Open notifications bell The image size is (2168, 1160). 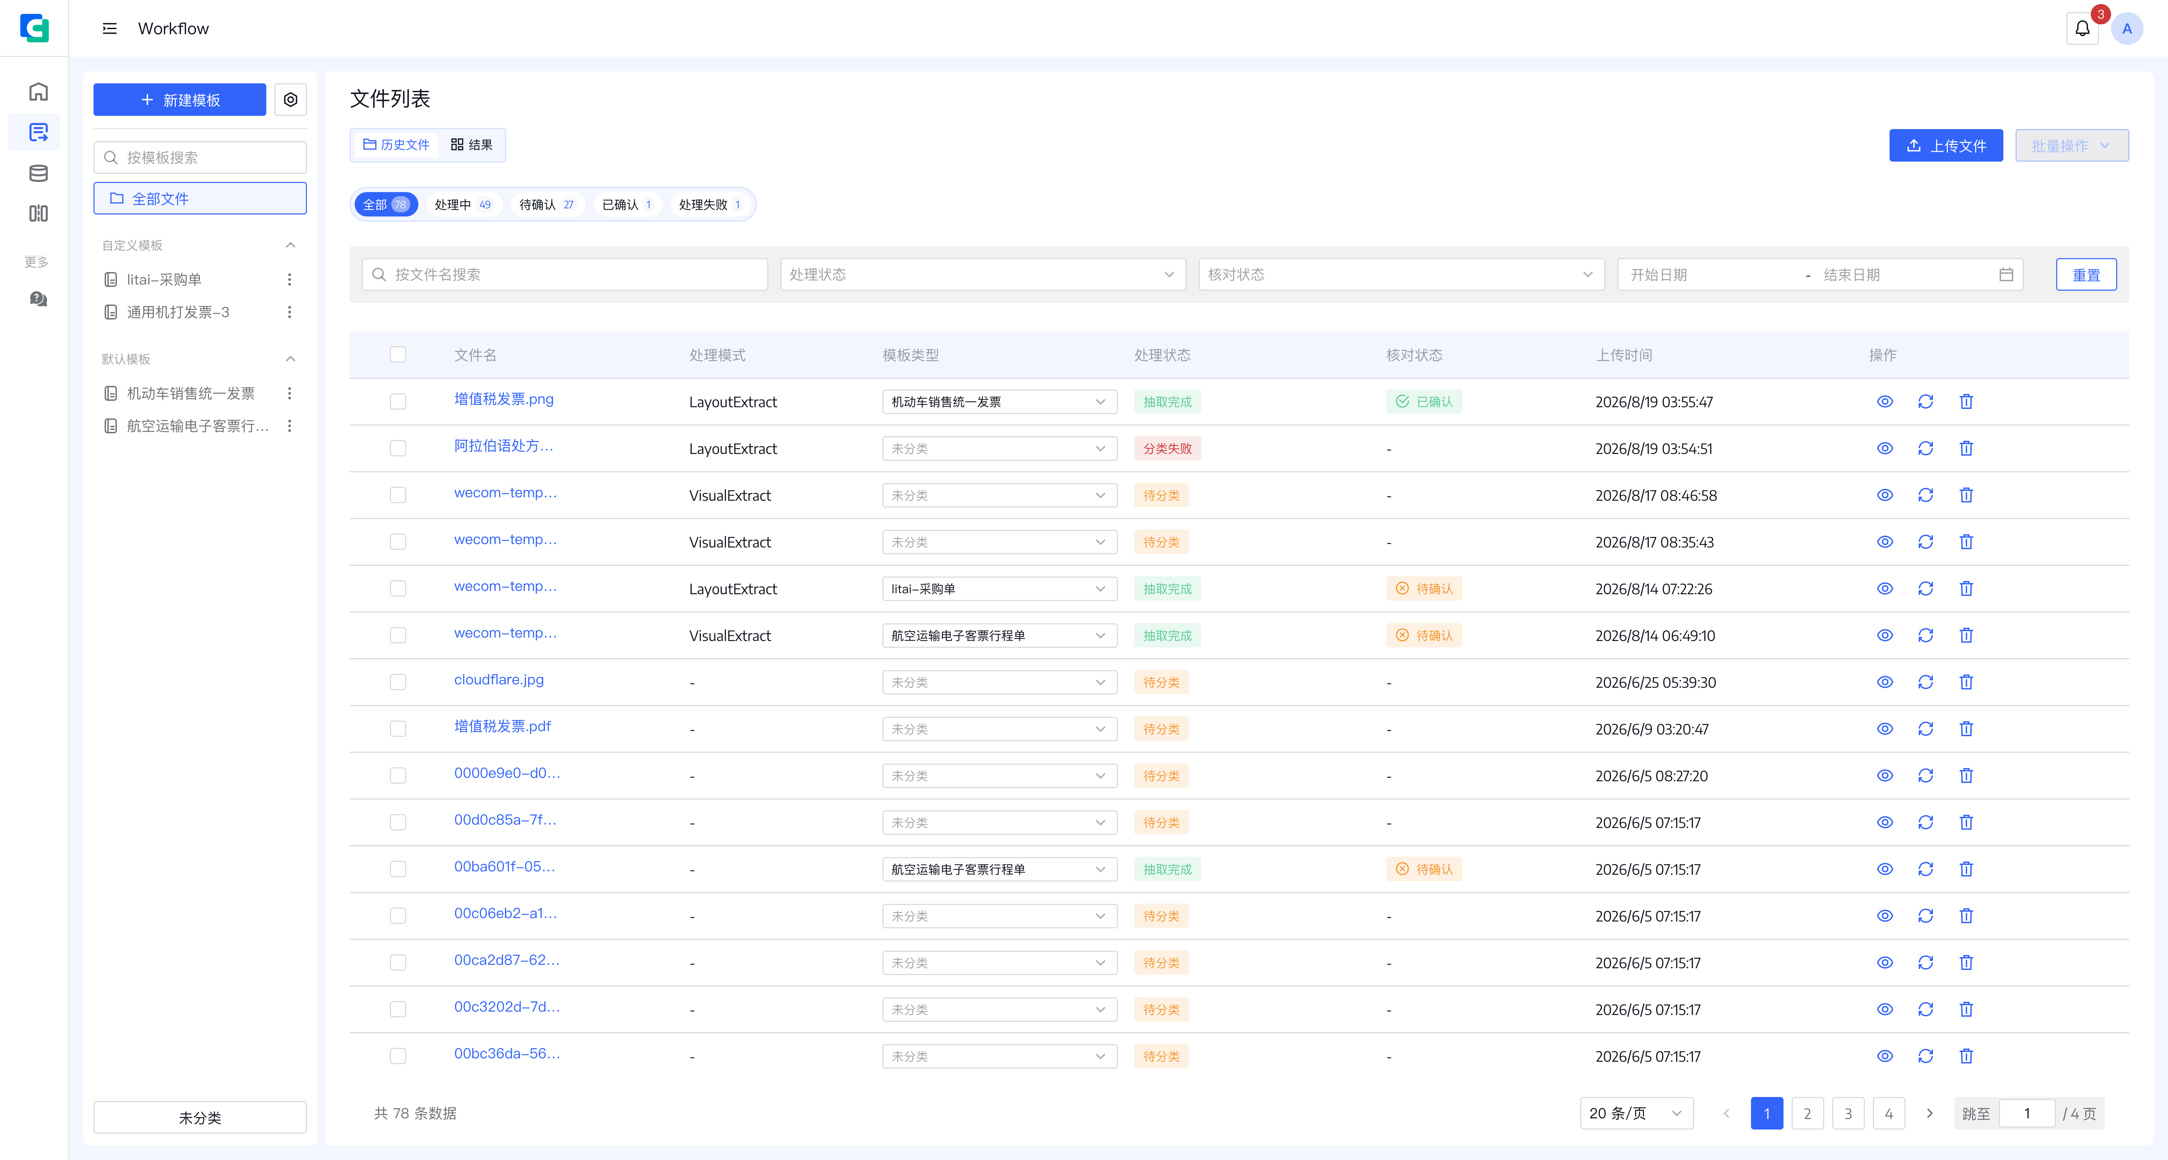[x=2082, y=28]
